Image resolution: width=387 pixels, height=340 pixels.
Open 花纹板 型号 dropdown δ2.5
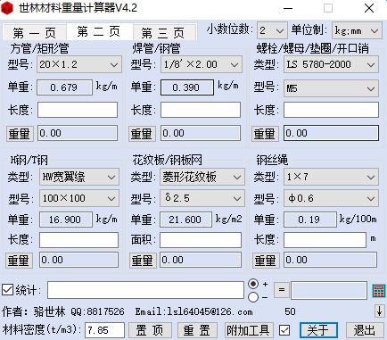coord(202,198)
